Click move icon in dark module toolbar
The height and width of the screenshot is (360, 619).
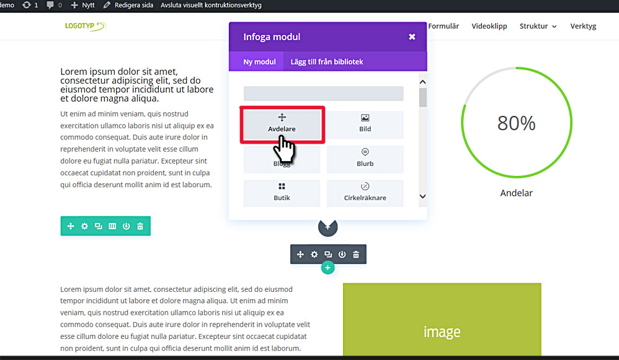click(x=300, y=254)
